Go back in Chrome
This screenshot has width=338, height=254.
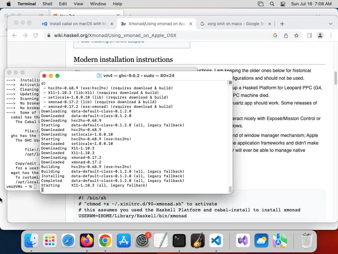15,35
